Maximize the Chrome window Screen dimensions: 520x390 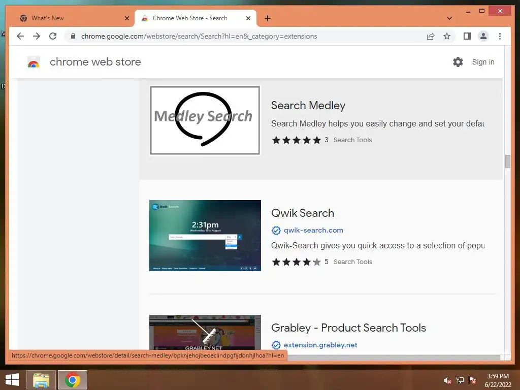point(482,11)
